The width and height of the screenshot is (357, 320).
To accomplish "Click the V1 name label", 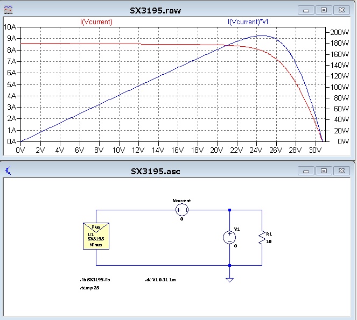I will tap(237, 229).
